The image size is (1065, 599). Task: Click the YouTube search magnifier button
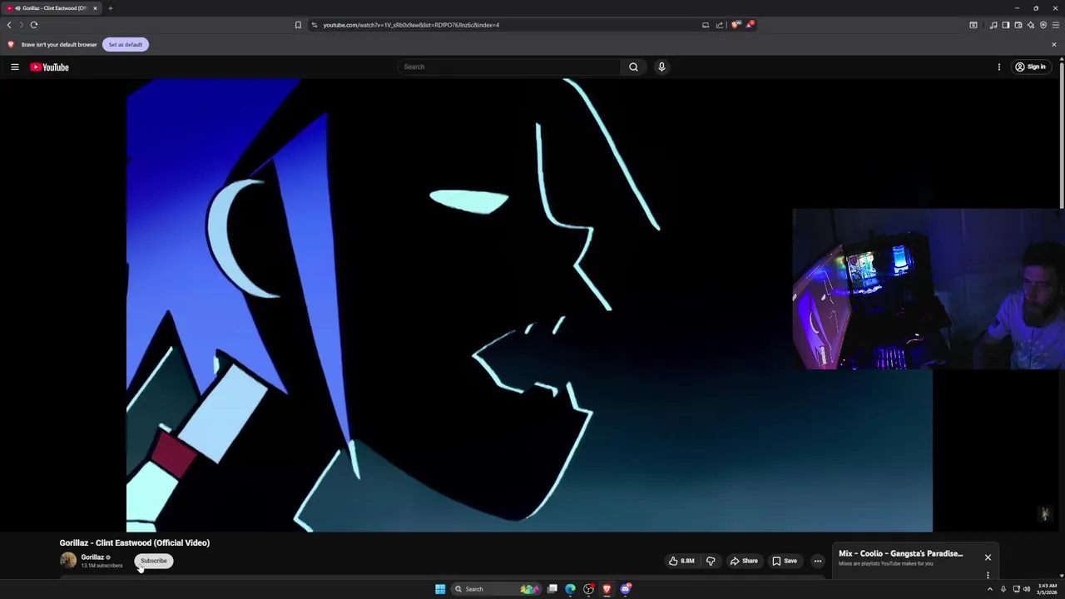[633, 67]
